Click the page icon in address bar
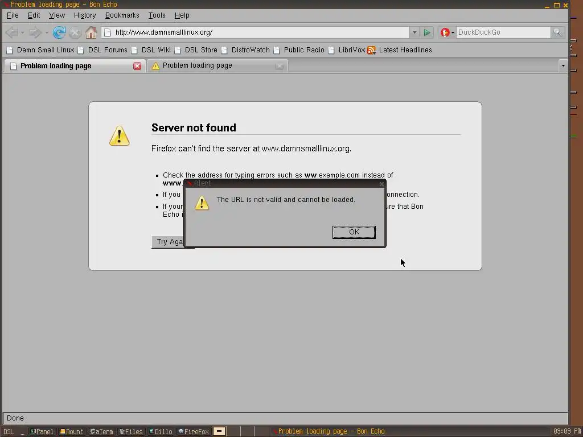This screenshot has height=437, width=583. pos(108,32)
